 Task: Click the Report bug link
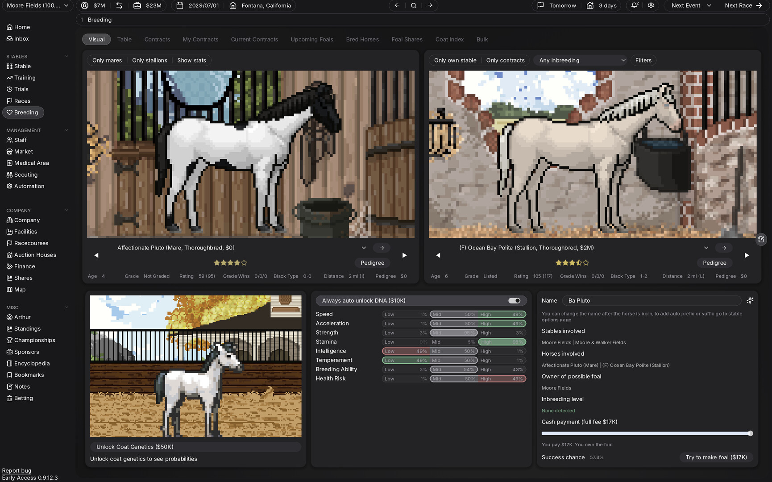[x=17, y=470]
